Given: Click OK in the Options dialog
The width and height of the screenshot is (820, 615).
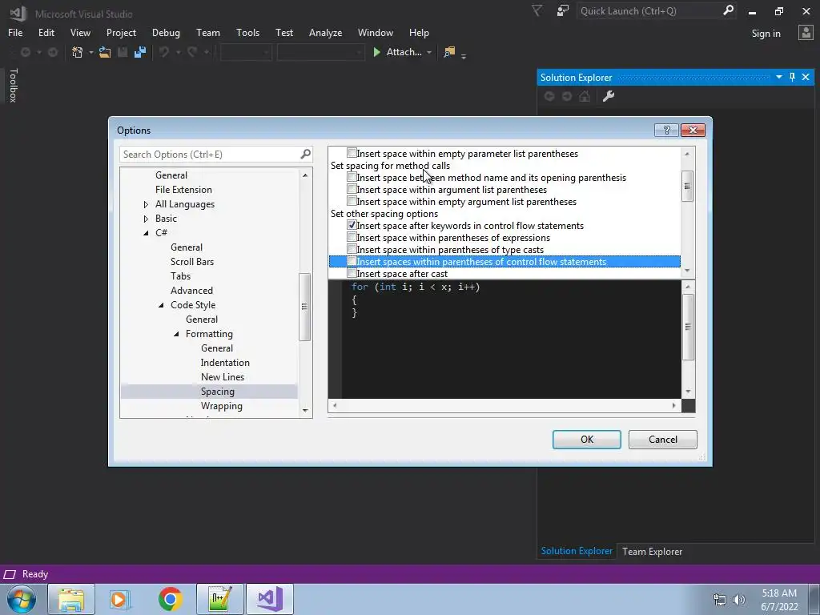Looking at the screenshot, I should [587, 440].
